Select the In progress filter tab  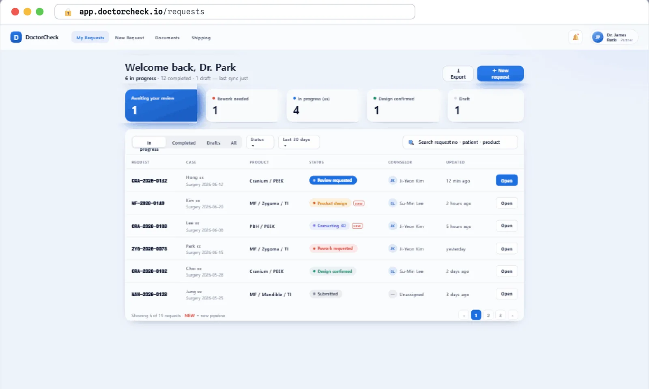(149, 142)
